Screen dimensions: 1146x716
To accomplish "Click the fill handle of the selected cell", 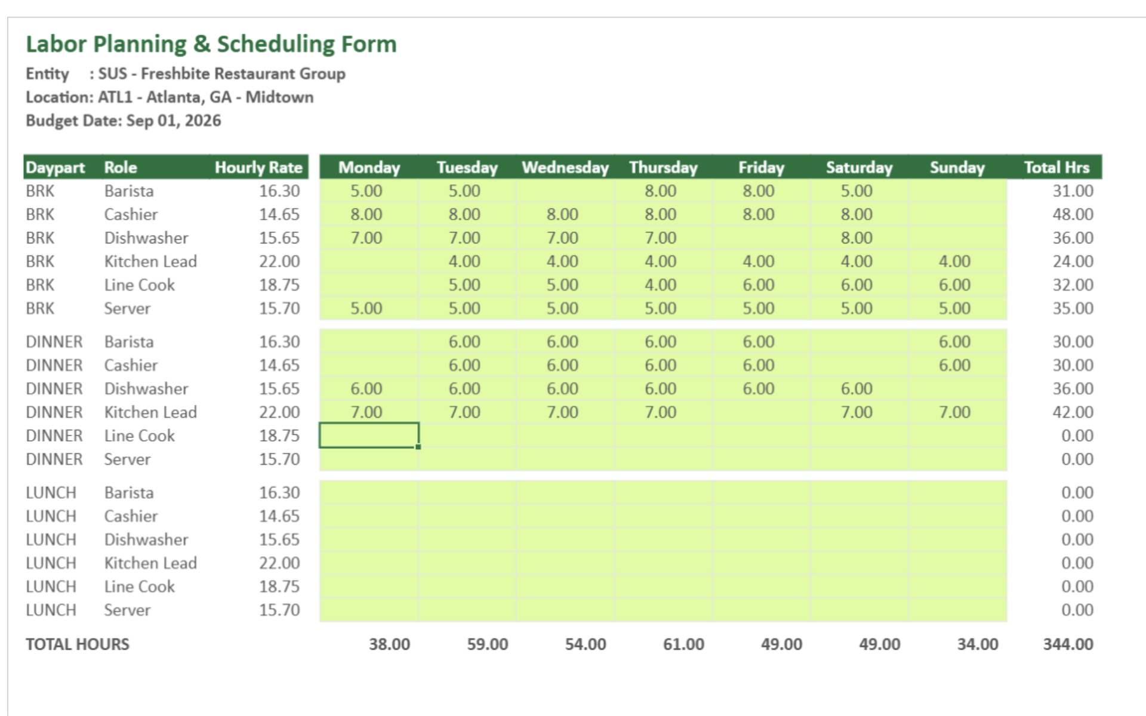I will pos(418,447).
